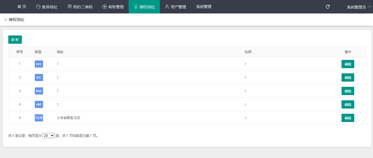Click the erc type badge
373x158 pixels.
39,64
